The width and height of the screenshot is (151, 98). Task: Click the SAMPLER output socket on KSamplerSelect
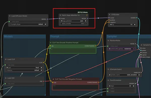click(x=141, y=73)
